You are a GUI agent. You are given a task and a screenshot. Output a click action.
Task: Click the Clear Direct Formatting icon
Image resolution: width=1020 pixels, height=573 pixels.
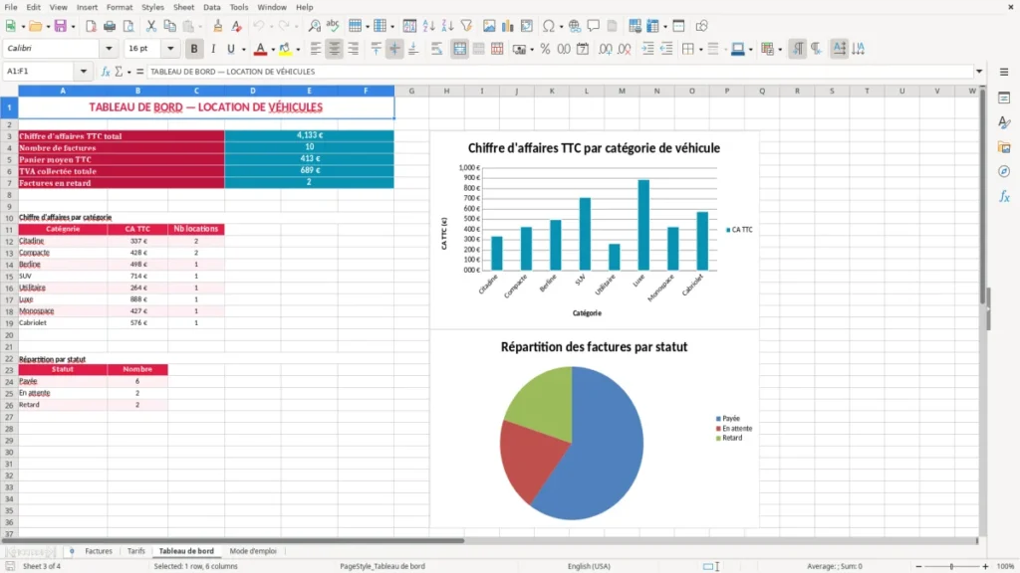[x=237, y=26]
